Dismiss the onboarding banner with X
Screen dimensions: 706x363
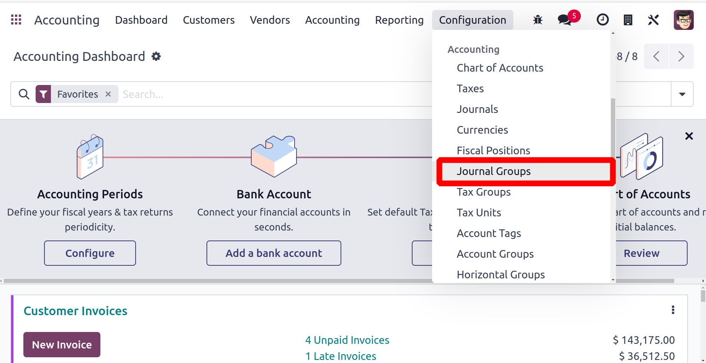click(x=689, y=136)
